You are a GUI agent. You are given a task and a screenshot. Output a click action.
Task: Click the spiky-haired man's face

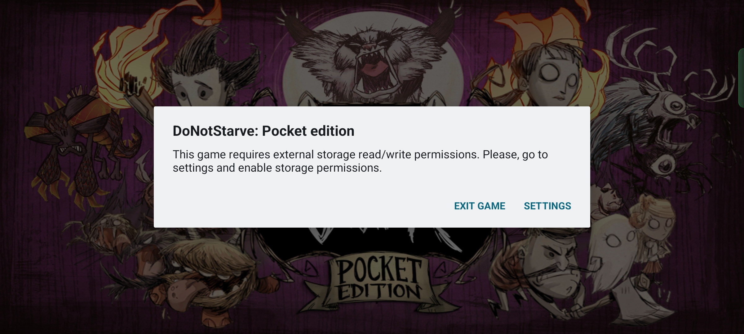pyautogui.click(x=198, y=87)
